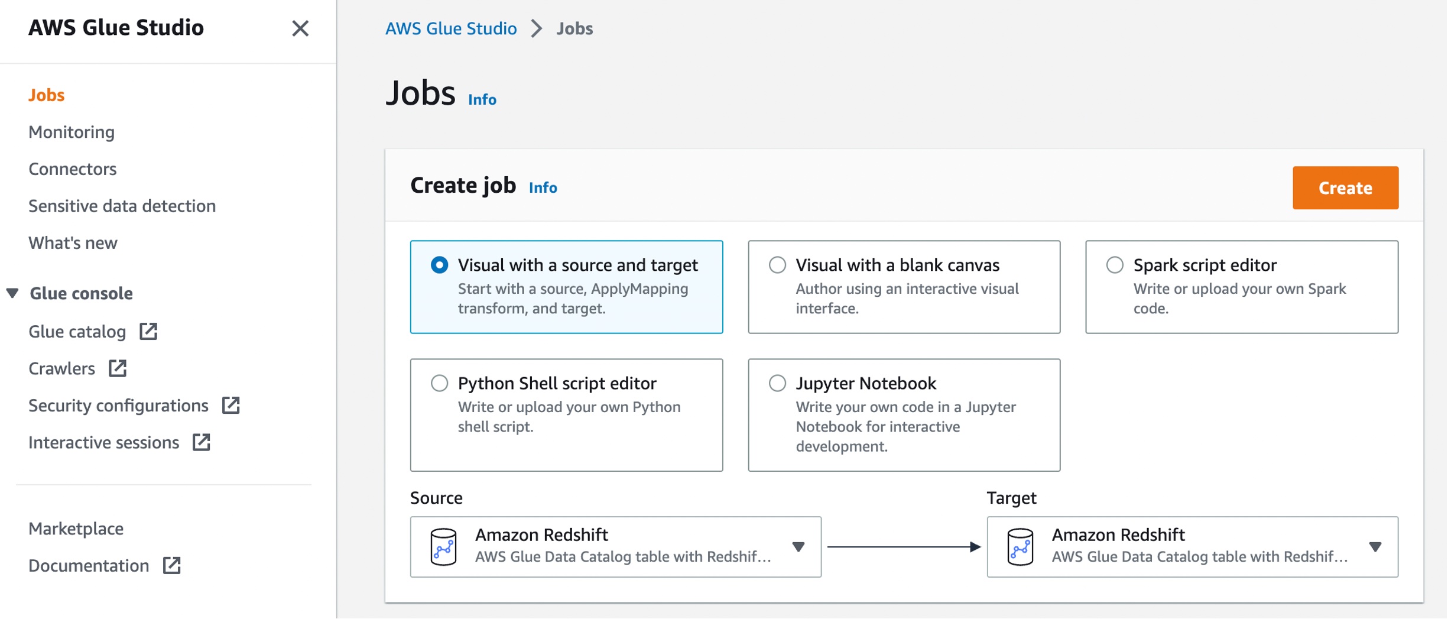Screen dimensions: 1448x619
Task: Open What's new in sidebar
Action: pos(73,243)
